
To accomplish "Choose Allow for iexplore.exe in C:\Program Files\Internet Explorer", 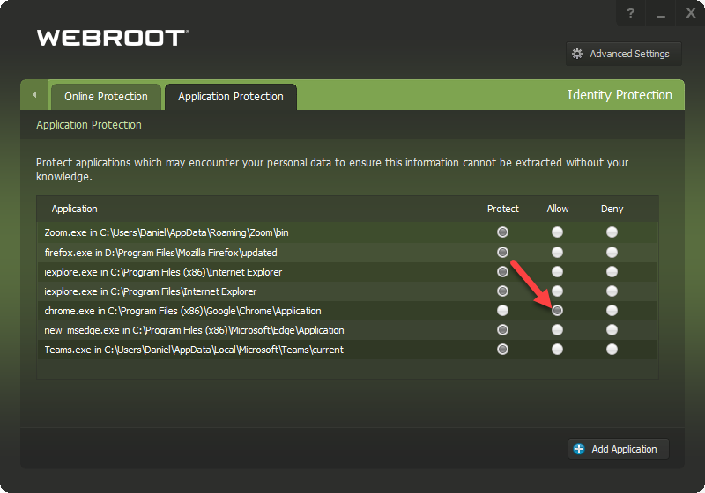I will pyautogui.click(x=557, y=291).
